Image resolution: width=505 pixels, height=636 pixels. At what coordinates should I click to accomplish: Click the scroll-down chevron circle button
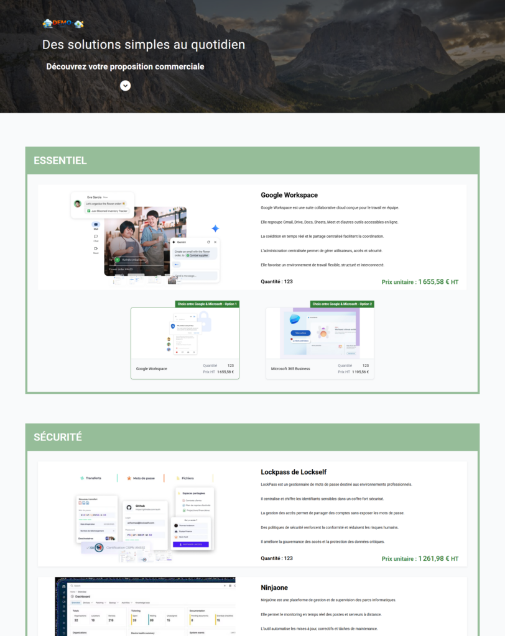[x=125, y=86]
